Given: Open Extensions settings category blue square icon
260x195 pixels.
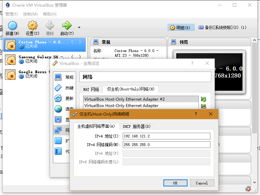Looking at the screenshot, I should [58, 141].
